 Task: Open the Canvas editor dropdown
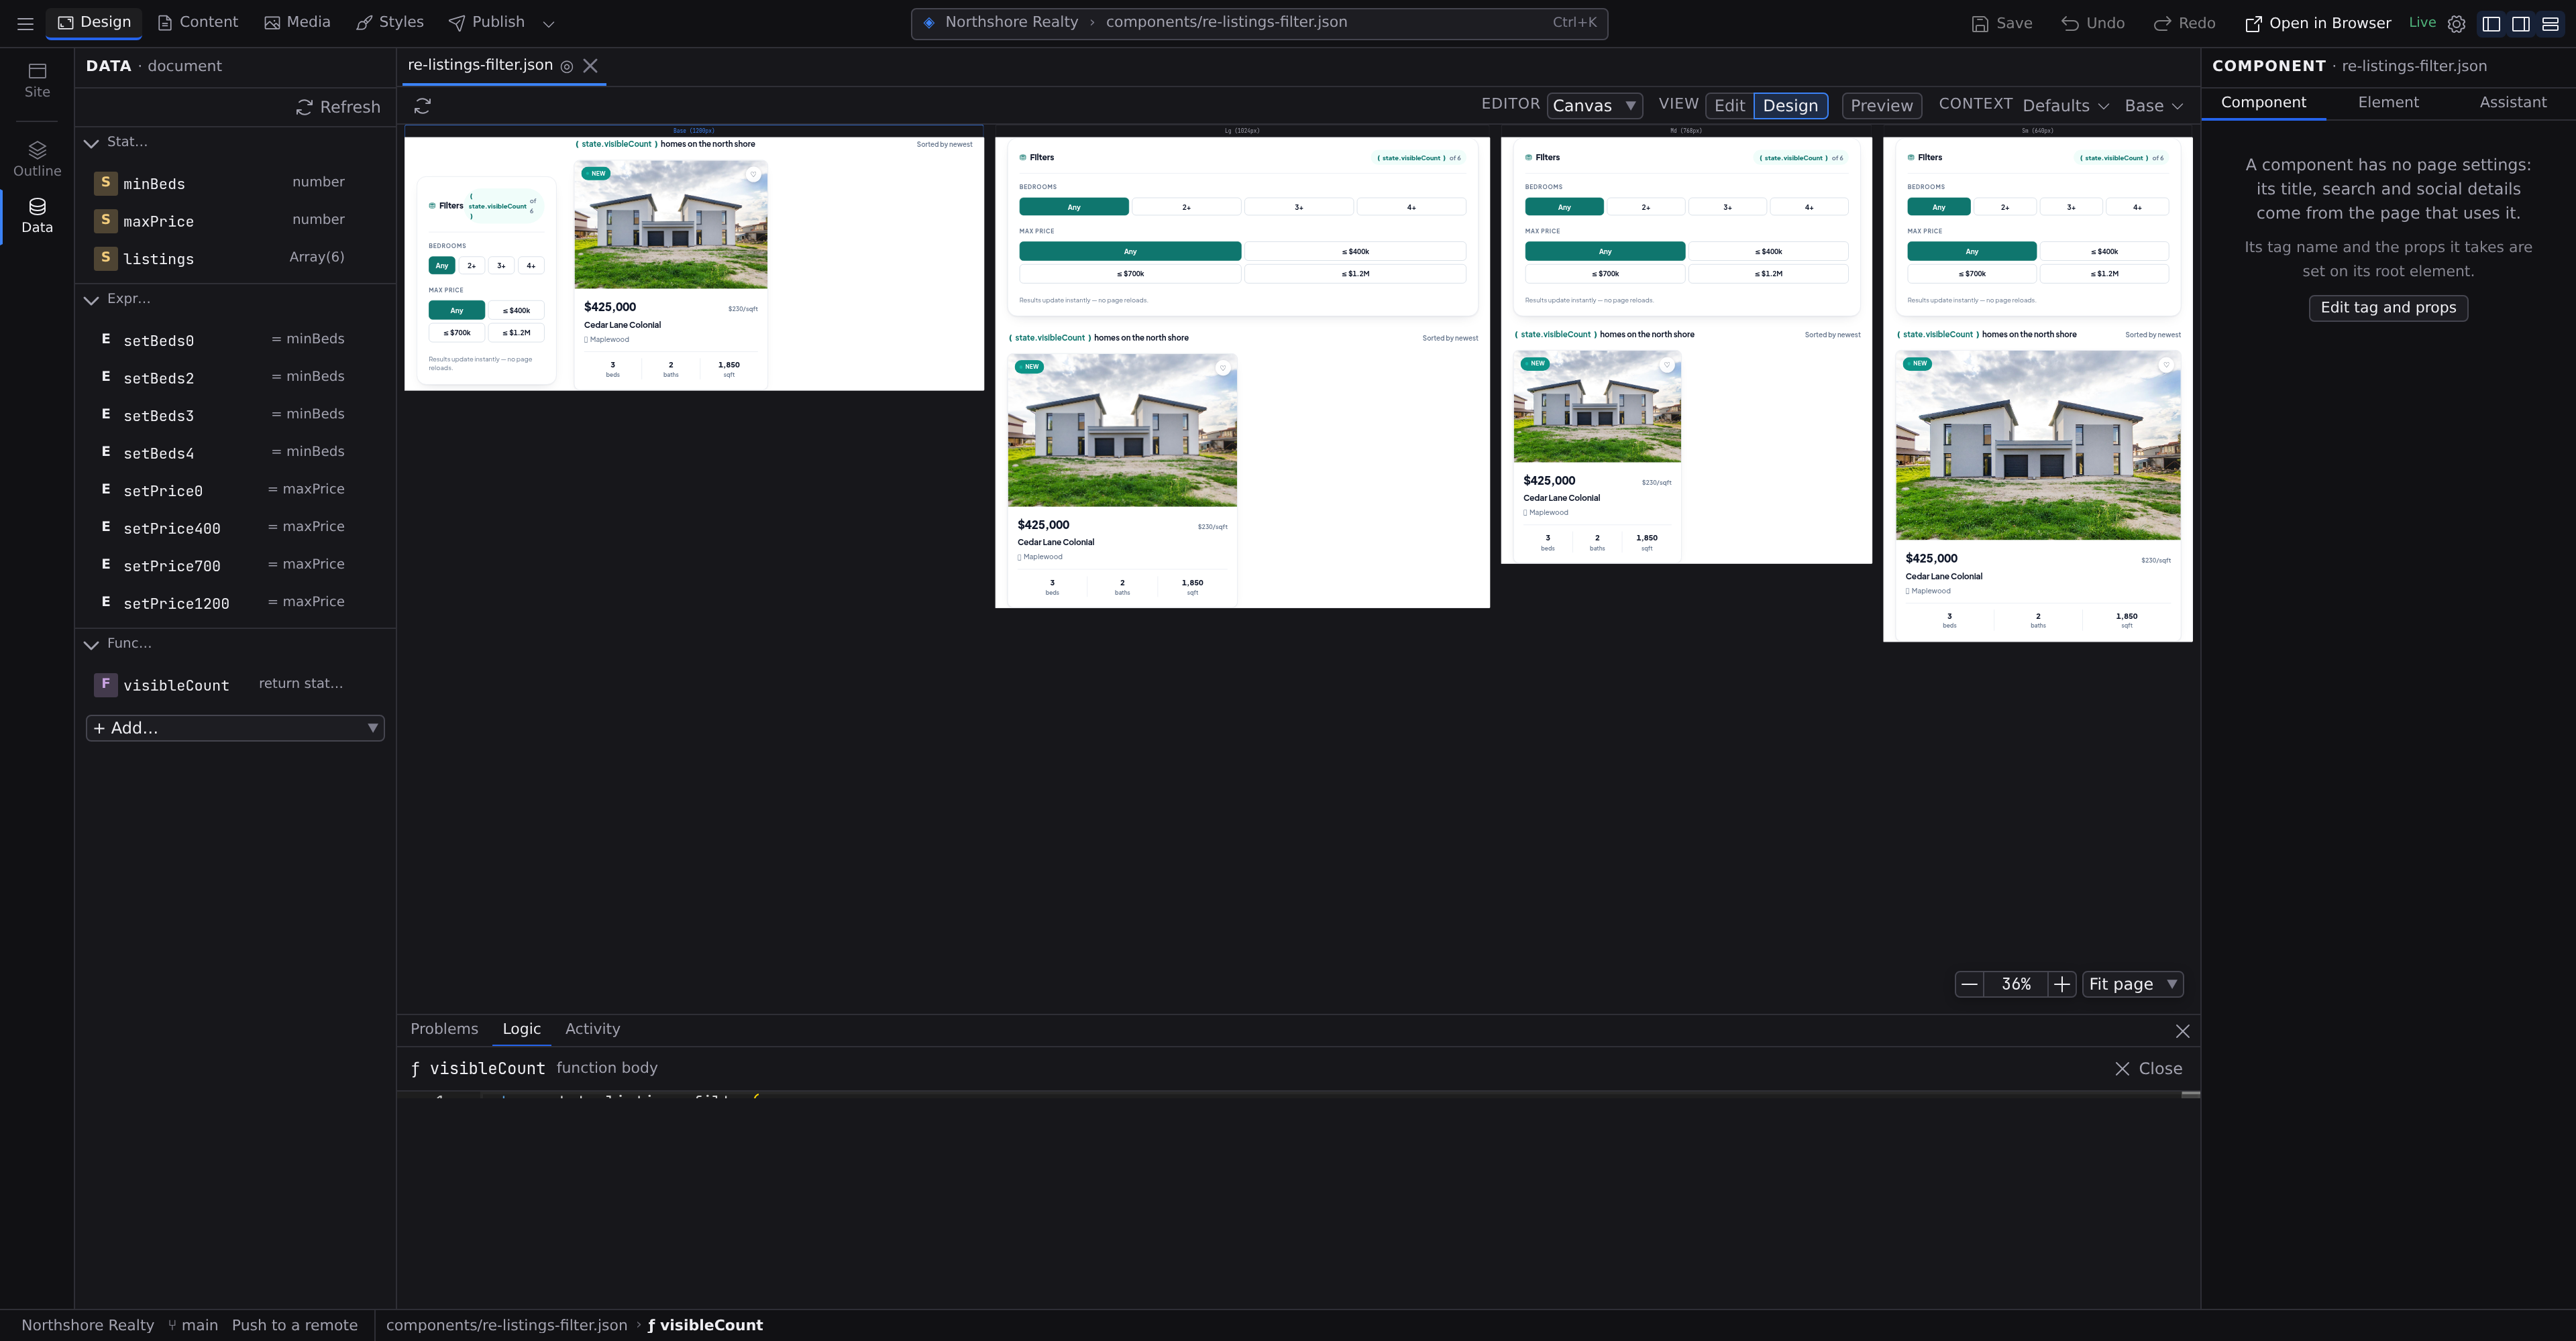pyautogui.click(x=1594, y=106)
